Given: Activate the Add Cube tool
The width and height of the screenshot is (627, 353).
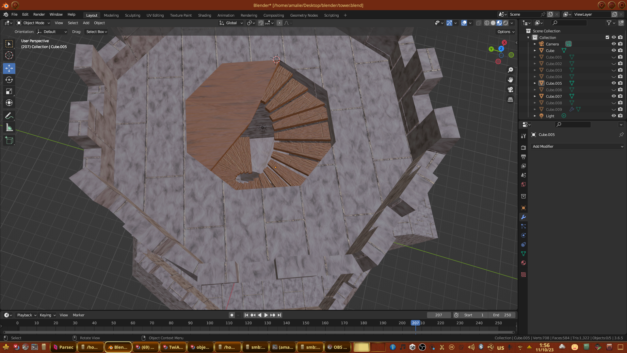Looking at the screenshot, I should (9, 141).
